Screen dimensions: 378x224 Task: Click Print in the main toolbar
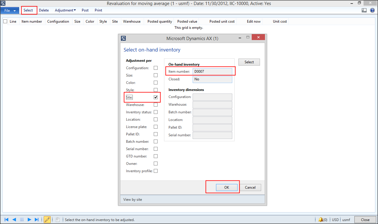click(99, 10)
